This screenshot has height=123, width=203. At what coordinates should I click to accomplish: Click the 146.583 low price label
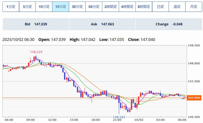point(119,117)
